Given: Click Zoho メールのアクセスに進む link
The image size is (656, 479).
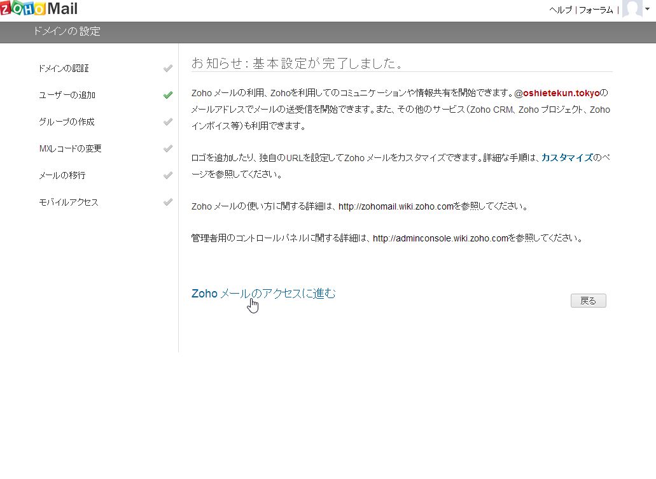Looking at the screenshot, I should (x=263, y=294).
